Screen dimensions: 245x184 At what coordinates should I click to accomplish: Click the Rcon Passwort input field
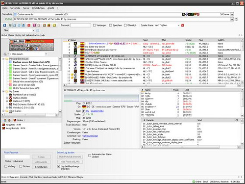click(x=17, y=157)
